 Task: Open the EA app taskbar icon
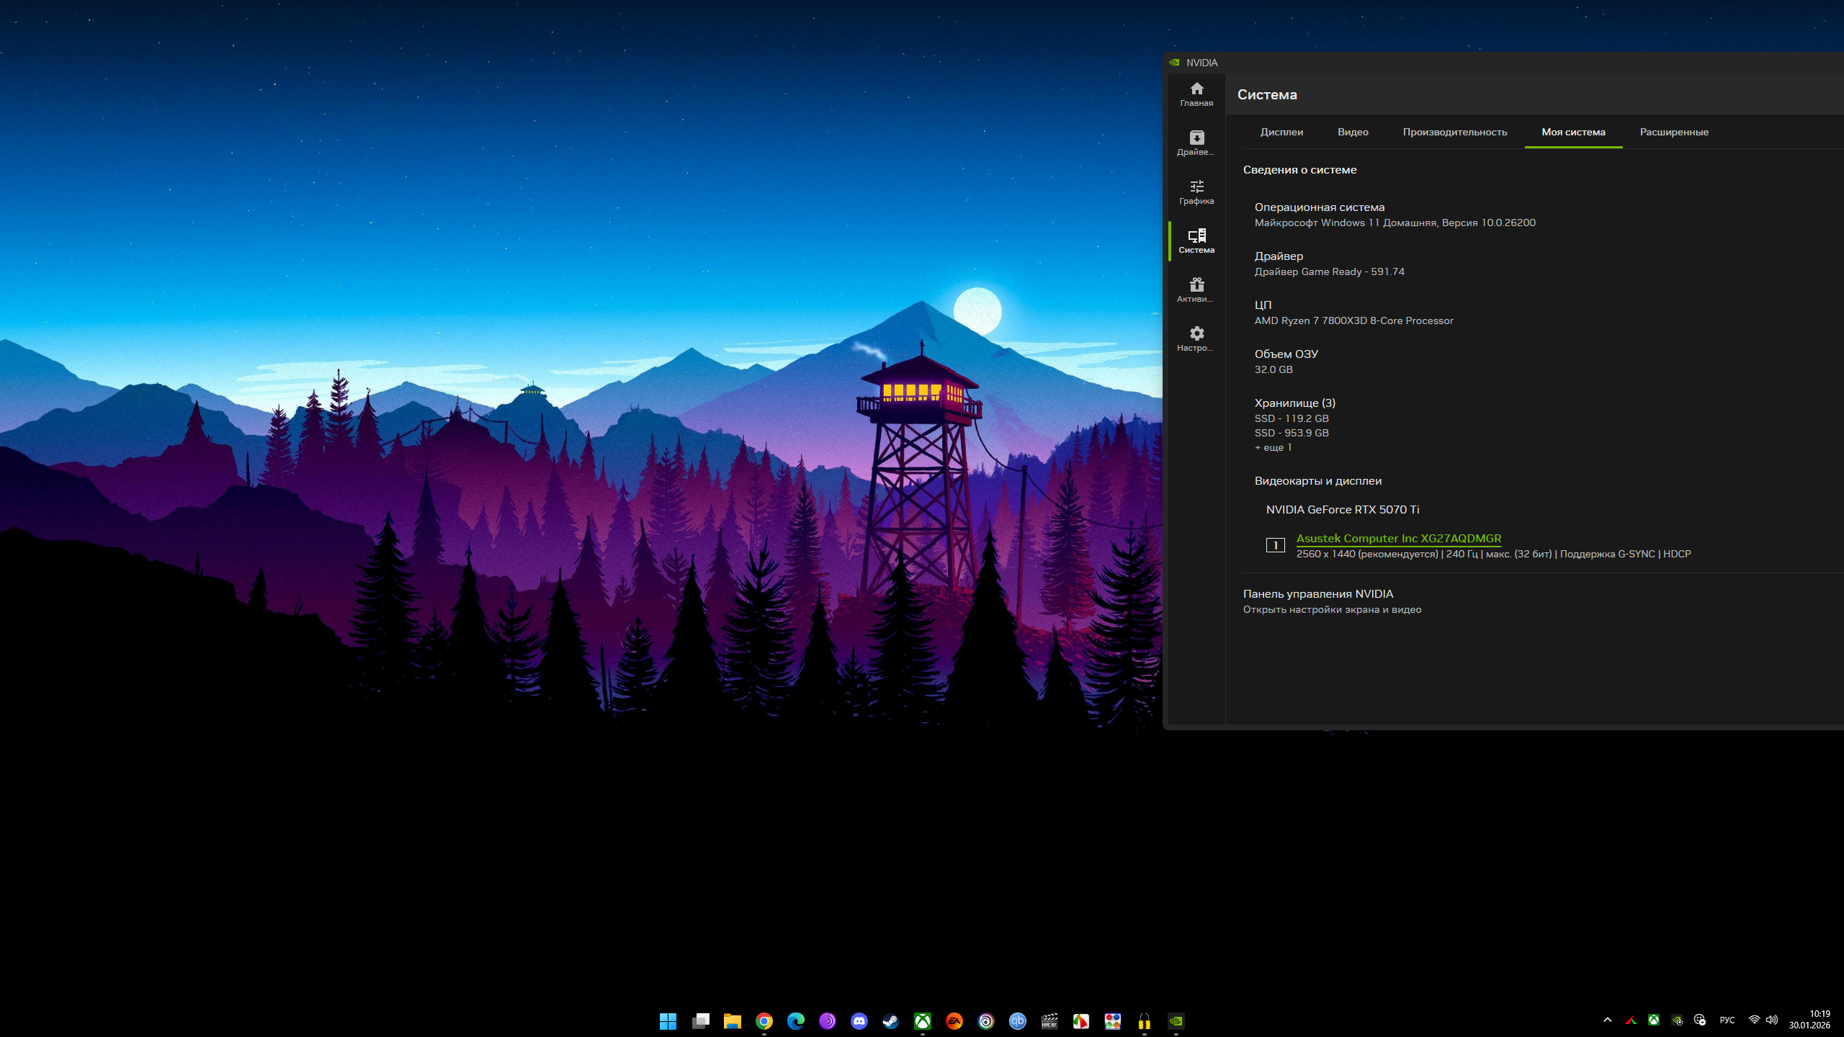click(954, 1020)
